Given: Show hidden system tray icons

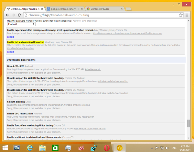Looking at the screenshot, I should coord(152,148).
